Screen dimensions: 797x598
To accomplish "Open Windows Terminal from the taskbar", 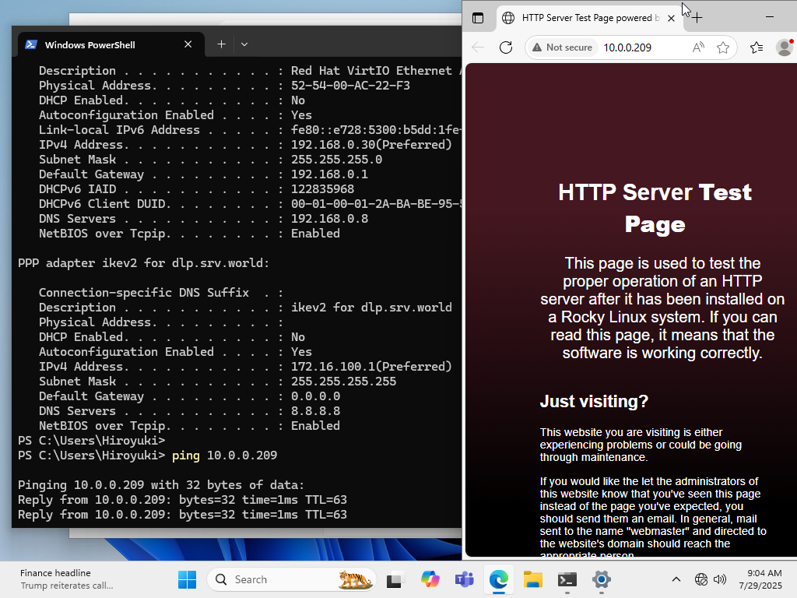I will [x=567, y=579].
